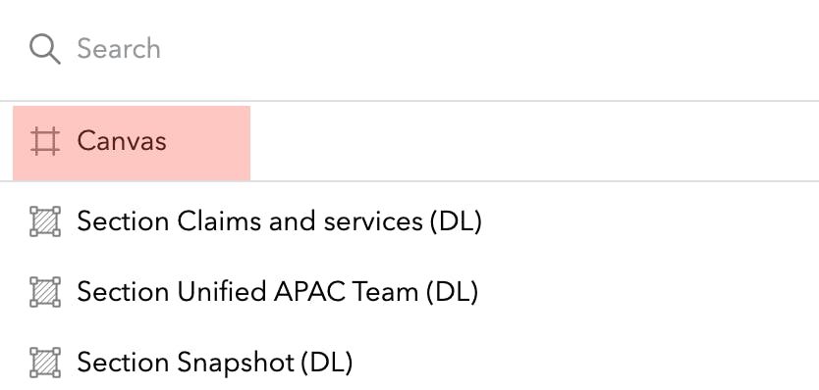Focus the Search input field
The image size is (819, 390).
click(x=409, y=49)
